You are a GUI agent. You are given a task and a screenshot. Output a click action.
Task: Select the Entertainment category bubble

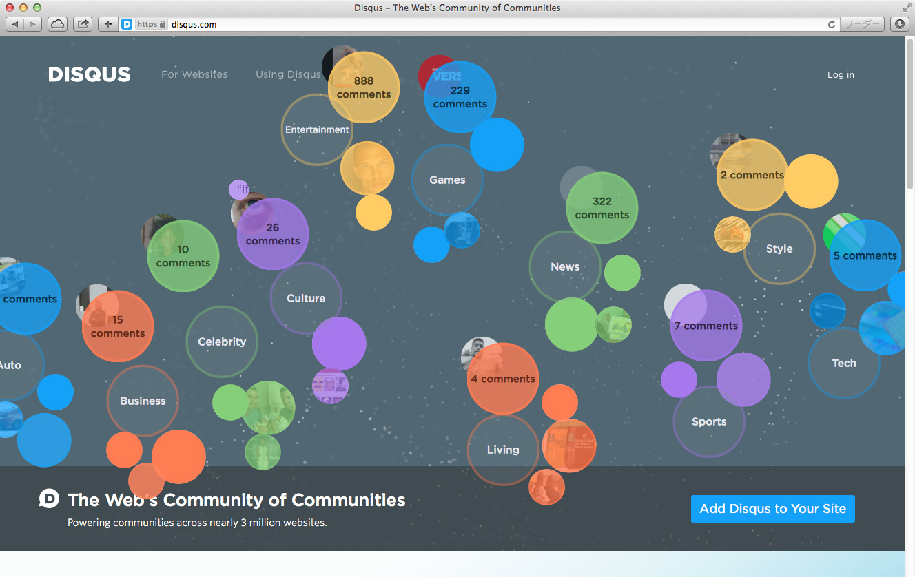click(x=317, y=129)
